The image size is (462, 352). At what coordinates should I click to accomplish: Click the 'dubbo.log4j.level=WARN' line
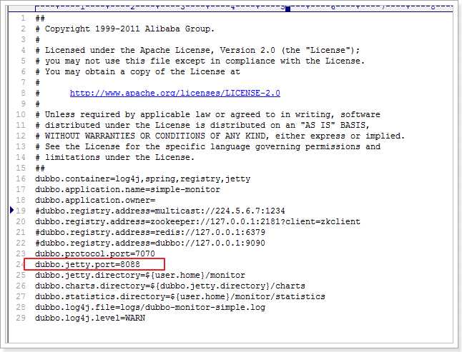90,318
